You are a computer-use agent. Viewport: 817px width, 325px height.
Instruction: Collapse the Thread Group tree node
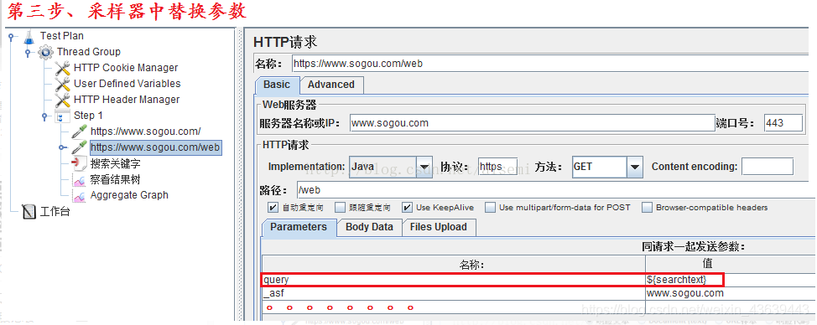click(x=28, y=52)
